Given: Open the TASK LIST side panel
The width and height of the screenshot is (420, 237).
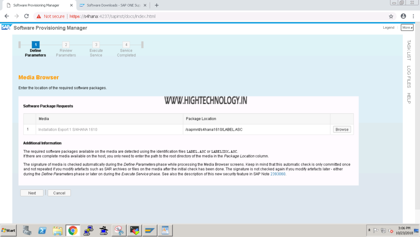Looking at the screenshot, I should [409, 50].
